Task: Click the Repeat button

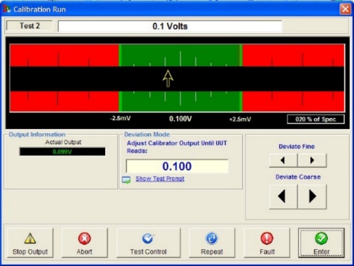Action: pos(212,244)
